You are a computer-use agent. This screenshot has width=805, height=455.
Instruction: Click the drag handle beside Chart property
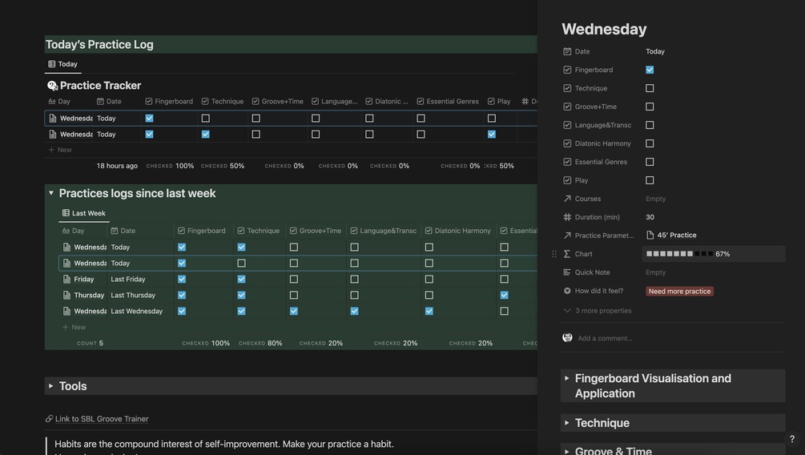point(553,254)
